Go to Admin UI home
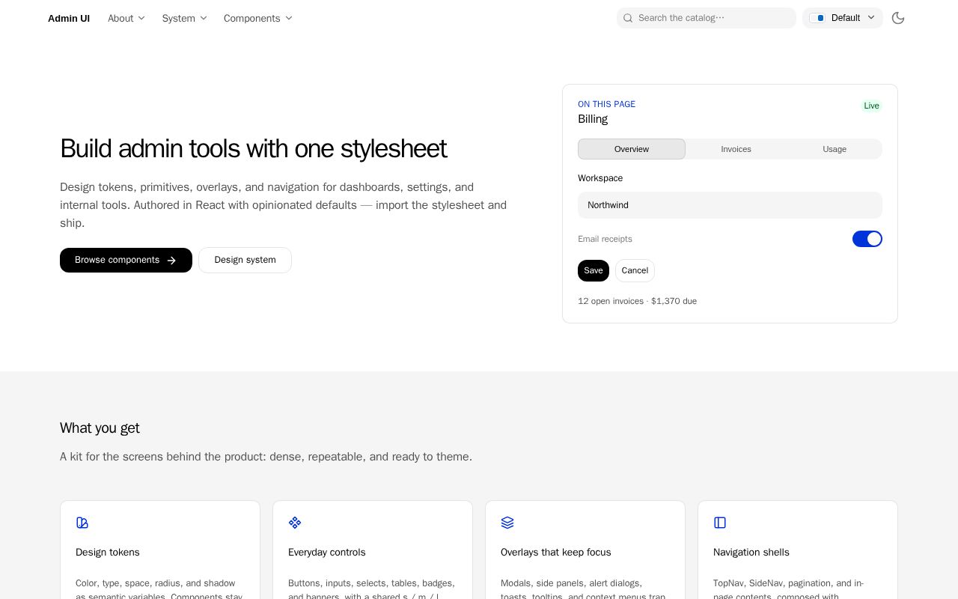This screenshot has width=958, height=599. 69,18
